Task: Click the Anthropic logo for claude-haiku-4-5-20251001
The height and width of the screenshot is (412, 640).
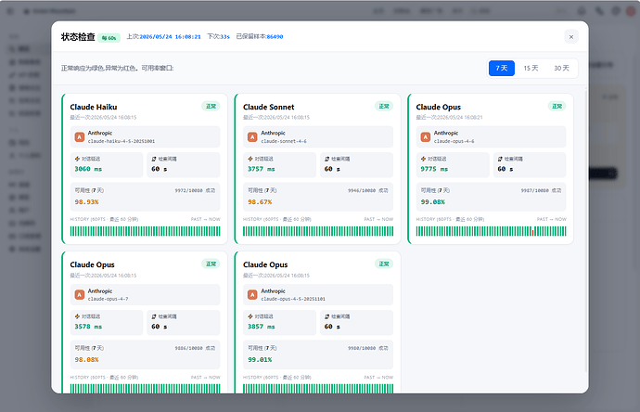Action: [80, 136]
